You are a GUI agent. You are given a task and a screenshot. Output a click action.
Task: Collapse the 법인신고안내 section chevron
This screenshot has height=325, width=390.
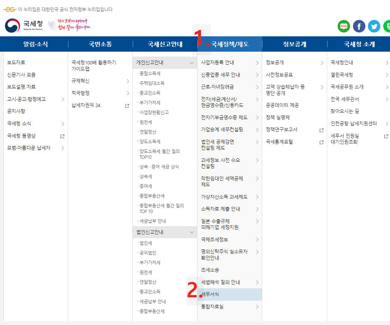click(192, 232)
